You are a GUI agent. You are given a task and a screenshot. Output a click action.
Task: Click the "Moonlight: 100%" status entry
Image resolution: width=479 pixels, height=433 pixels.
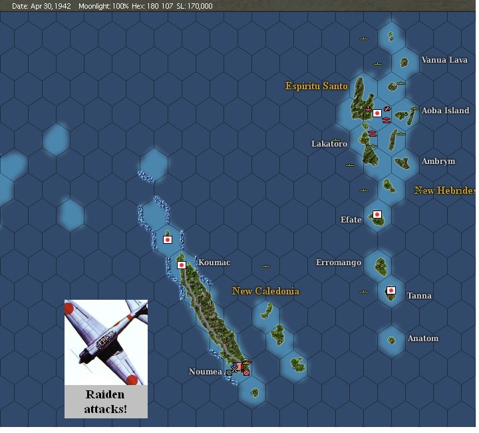pos(103,6)
